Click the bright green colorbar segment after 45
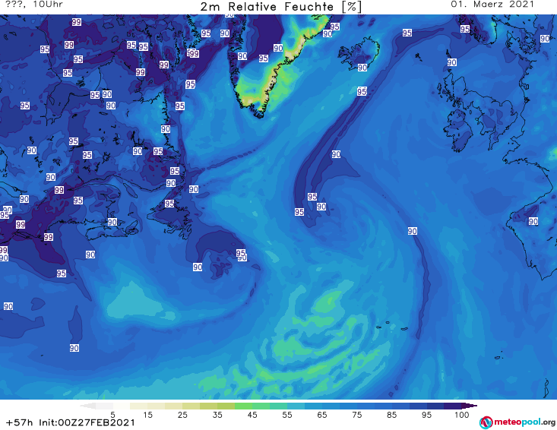 tap(261, 406)
